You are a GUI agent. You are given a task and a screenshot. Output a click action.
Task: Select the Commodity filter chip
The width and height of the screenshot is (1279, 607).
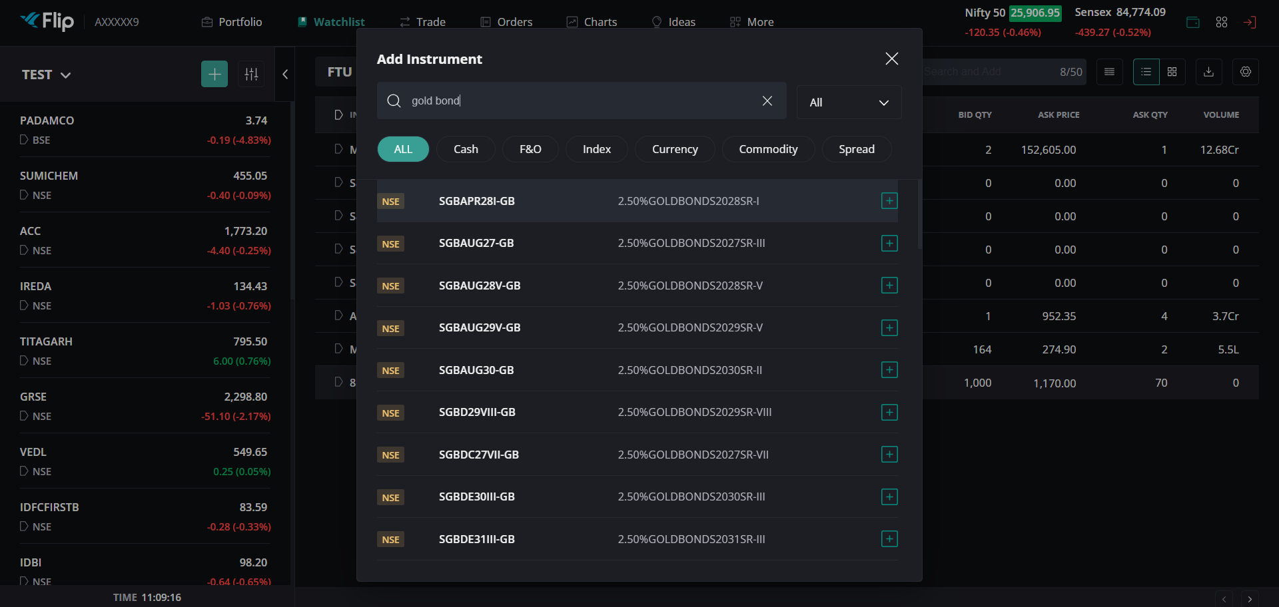(767, 149)
